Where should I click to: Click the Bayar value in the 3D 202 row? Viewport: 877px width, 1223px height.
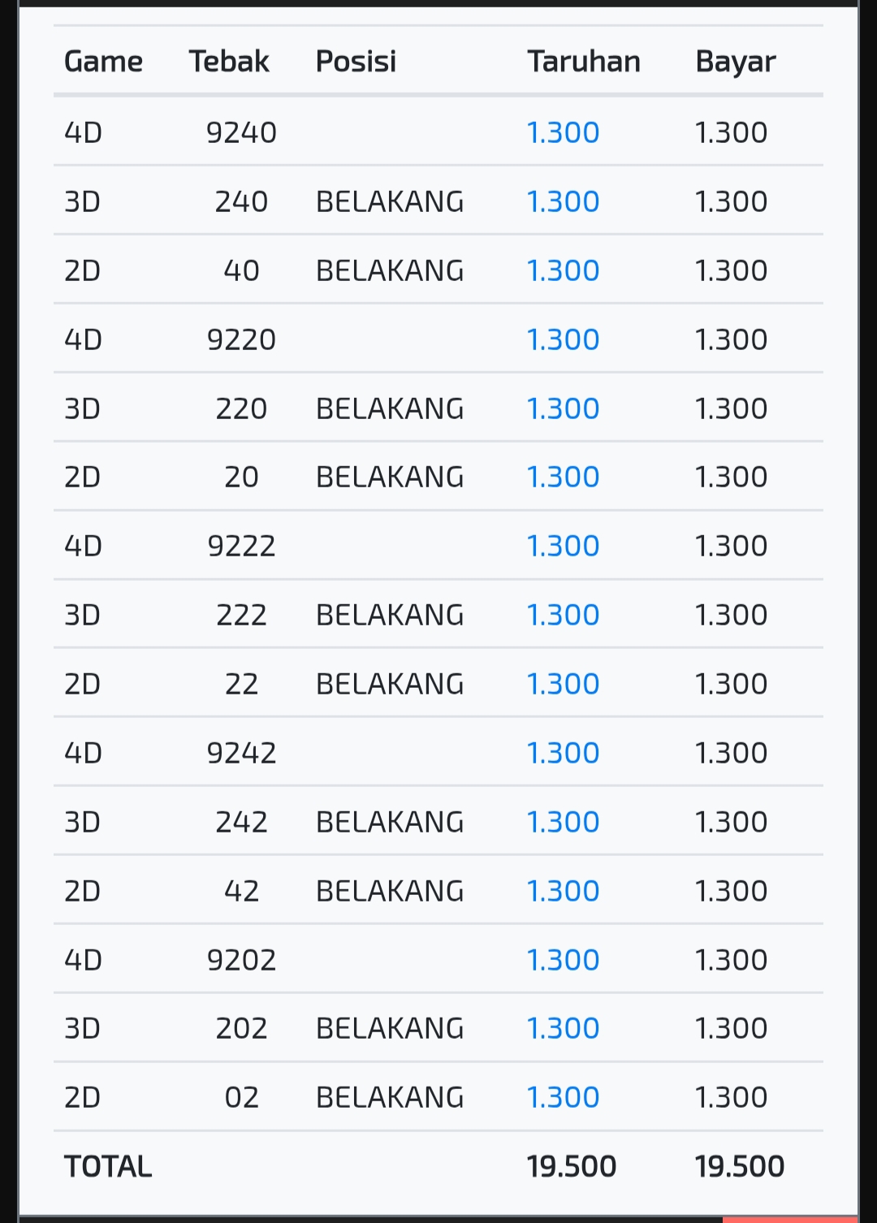[x=731, y=1028]
